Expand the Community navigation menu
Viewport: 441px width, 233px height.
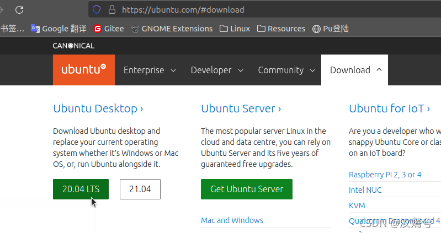tap(286, 70)
